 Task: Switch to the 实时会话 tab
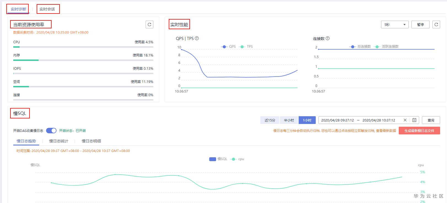coord(47,9)
